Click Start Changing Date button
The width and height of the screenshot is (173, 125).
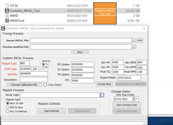(x=127, y=105)
